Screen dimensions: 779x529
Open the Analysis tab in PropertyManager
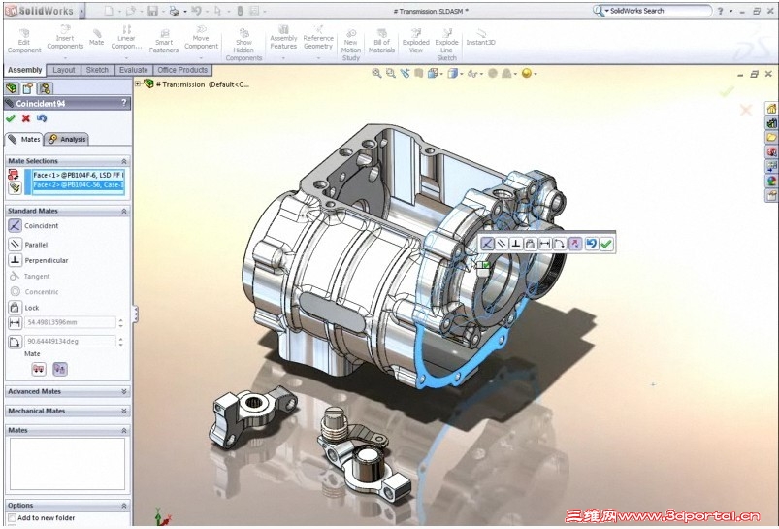click(68, 139)
